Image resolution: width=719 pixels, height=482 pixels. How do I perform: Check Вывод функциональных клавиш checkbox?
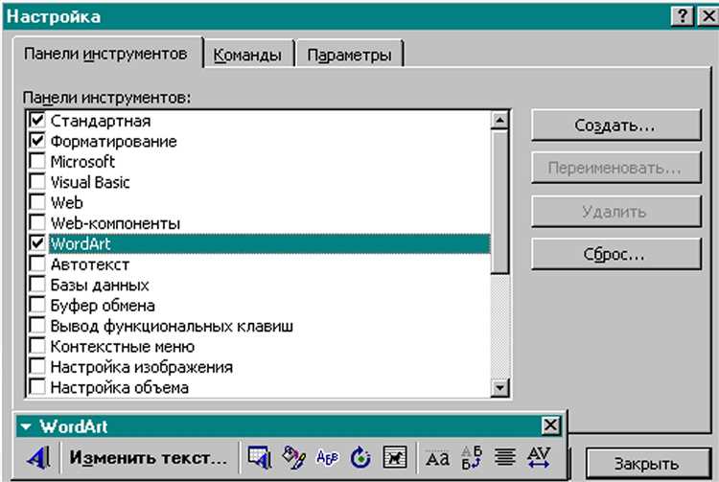click(36, 325)
